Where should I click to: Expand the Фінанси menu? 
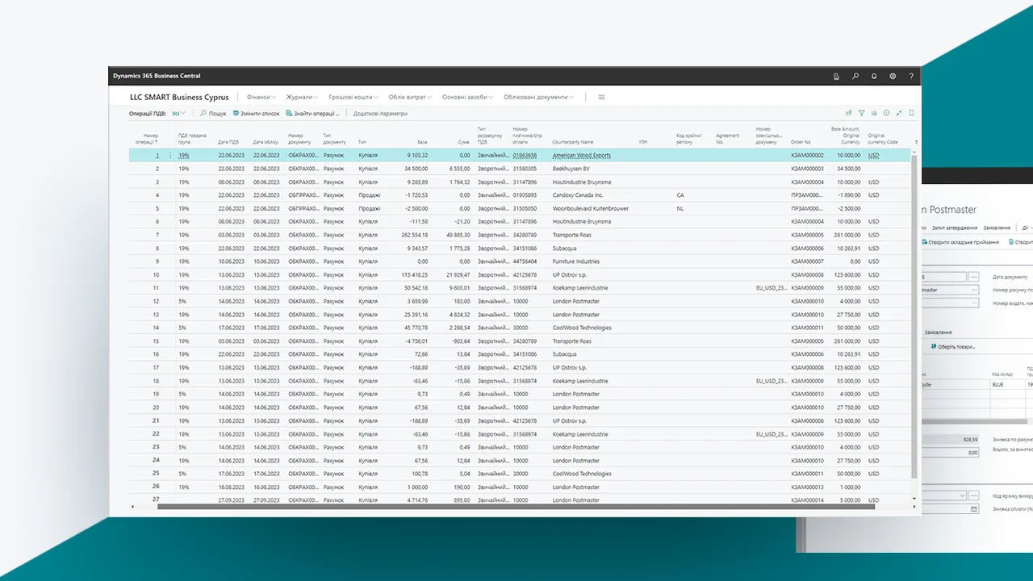(261, 97)
